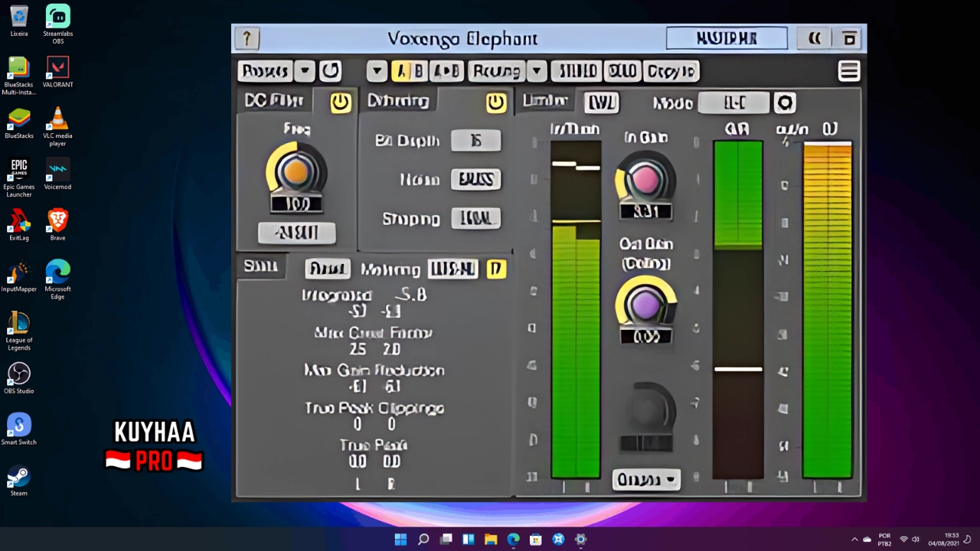The image size is (980, 551).
Task: Open the Noise type selector
Action: pos(475,179)
